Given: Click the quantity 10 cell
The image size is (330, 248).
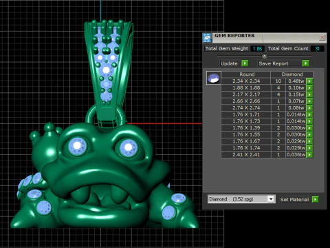Looking at the screenshot, I should coord(278,81).
